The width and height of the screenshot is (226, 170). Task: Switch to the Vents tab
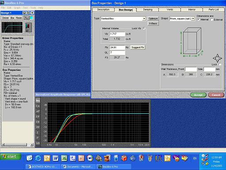coord(170,10)
